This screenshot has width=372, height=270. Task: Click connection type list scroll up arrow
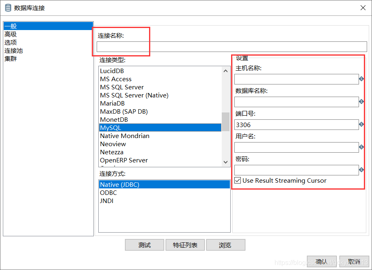click(226, 71)
